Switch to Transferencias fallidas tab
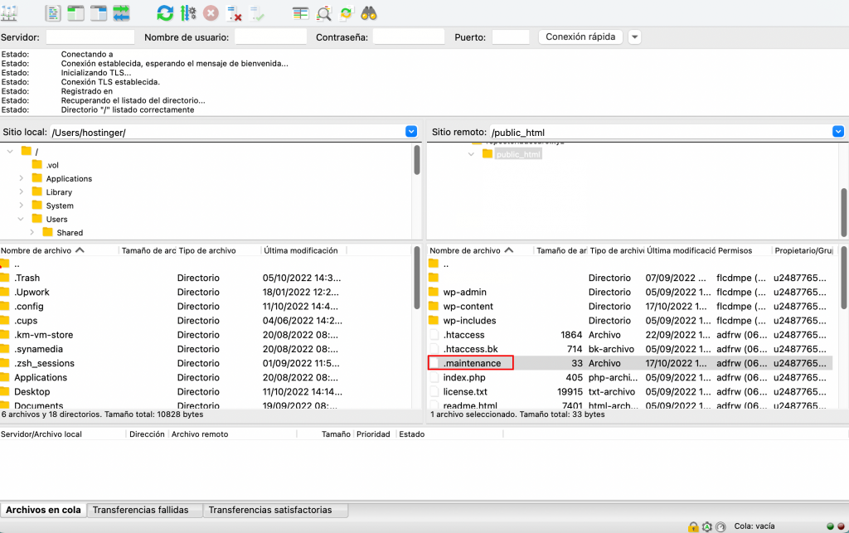Viewport: 849px width, 533px height. pyautogui.click(x=140, y=510)
